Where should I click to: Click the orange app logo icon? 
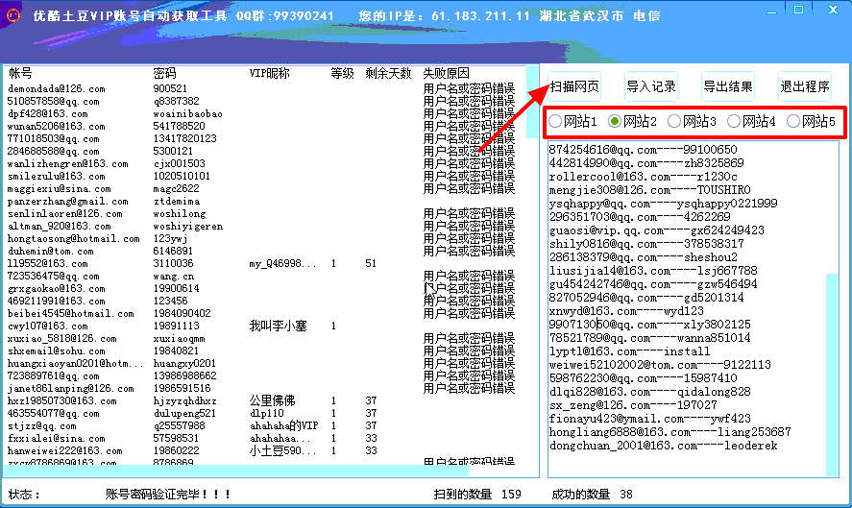tap(13, 15)
